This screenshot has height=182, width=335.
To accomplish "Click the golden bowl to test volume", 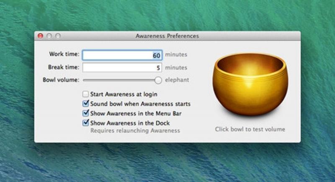I will (250, 84).
